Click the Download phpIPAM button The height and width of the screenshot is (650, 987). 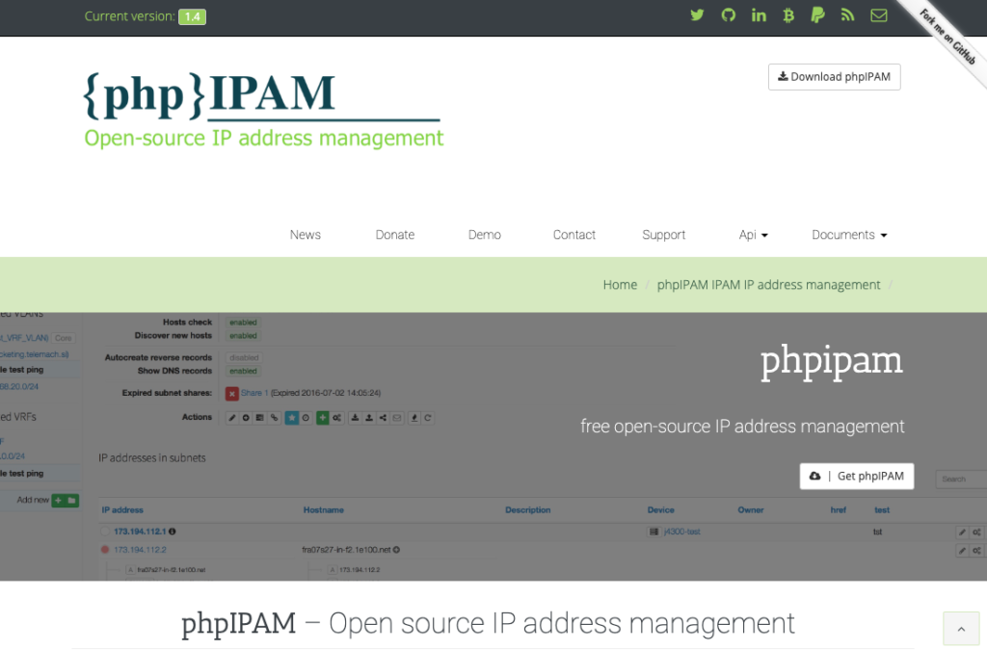(x=834, y=77)
